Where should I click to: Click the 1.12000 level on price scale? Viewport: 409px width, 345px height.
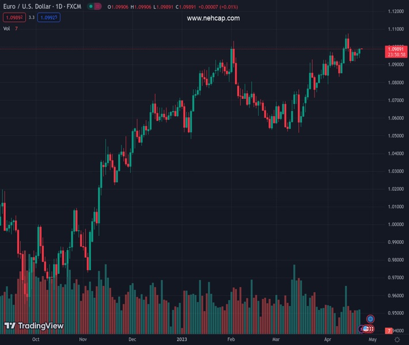click(x=395, y=11)
